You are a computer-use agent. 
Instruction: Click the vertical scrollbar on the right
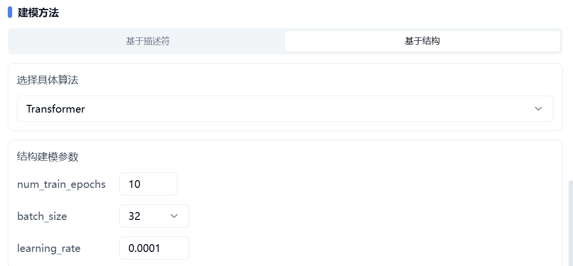(571, 222)
